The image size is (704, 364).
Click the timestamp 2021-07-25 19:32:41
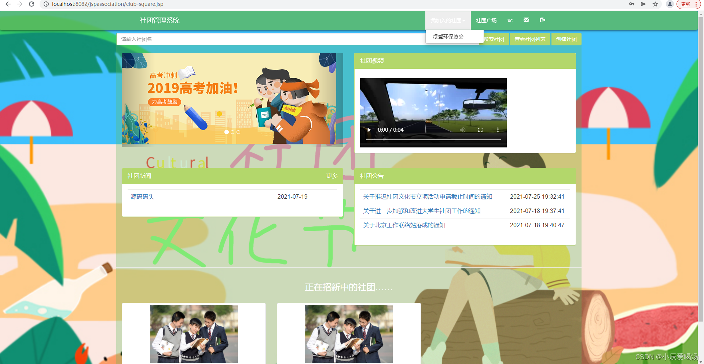point(537,197)
